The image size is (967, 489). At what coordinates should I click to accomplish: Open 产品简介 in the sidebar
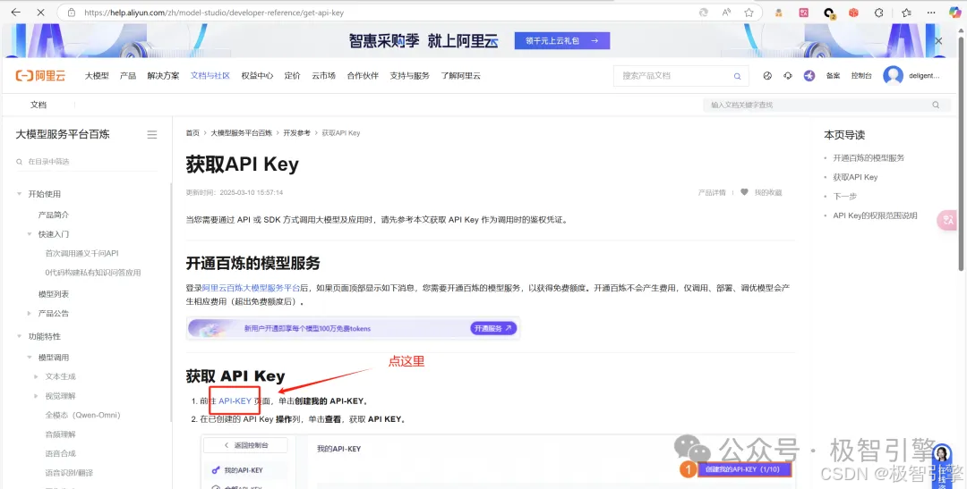[x=54, y=215]
